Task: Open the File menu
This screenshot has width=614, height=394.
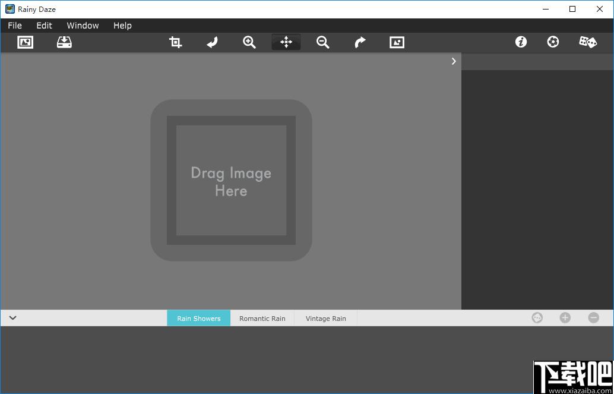Action: [x=15, y=26]
